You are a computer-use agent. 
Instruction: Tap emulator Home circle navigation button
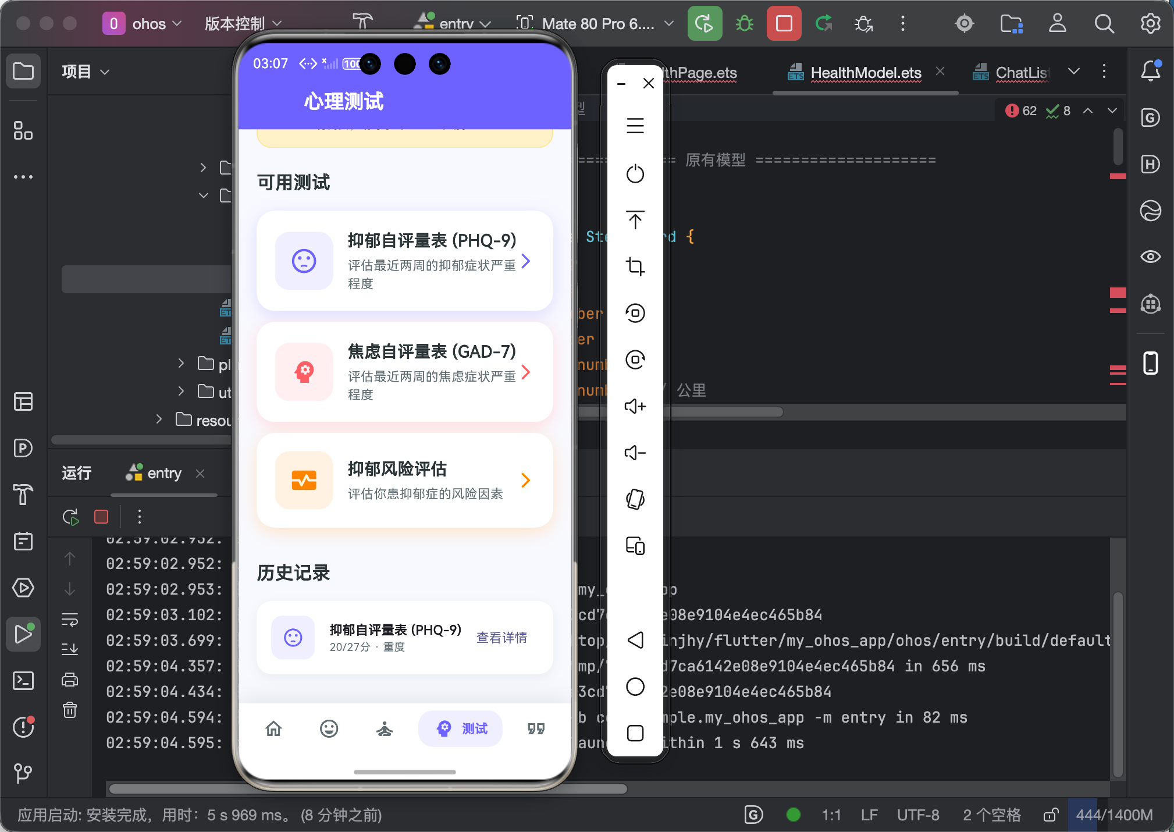[x=635, y=687]
